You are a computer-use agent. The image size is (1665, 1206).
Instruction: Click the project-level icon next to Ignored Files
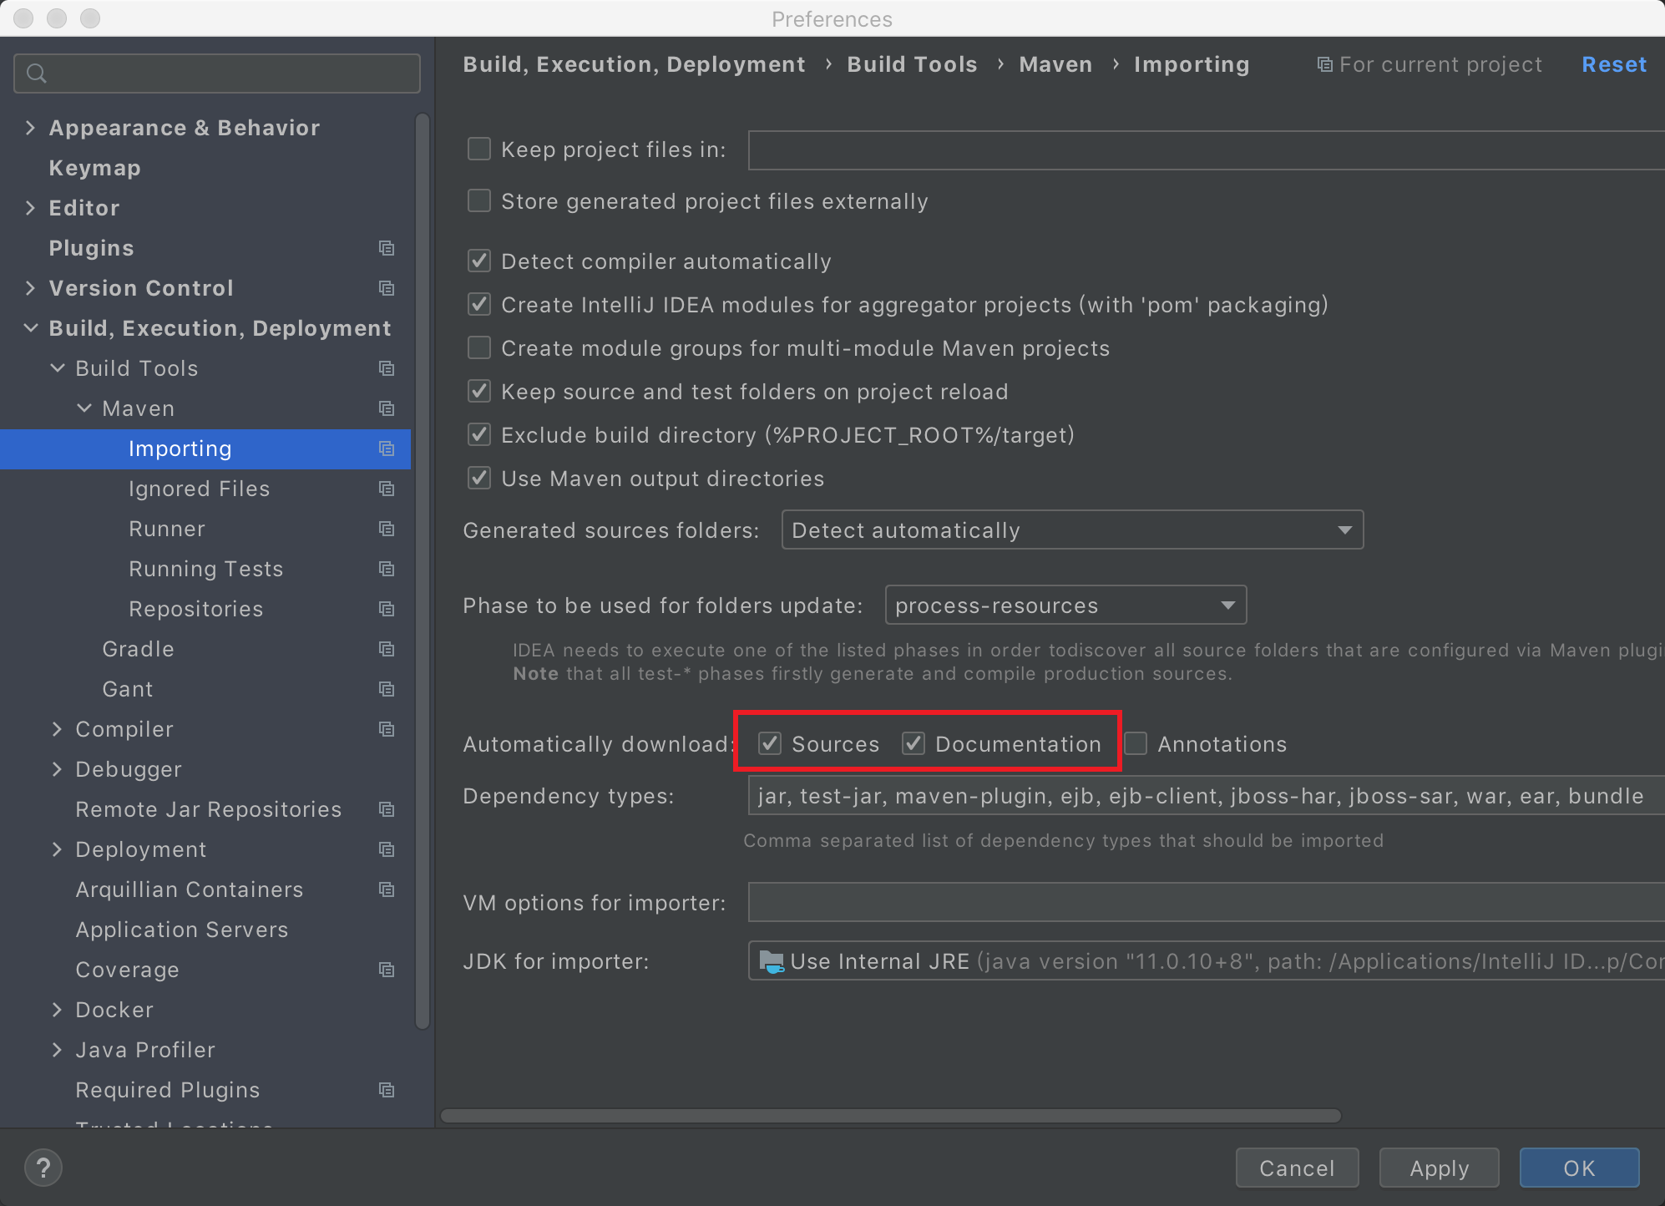[x=386, y=489]
